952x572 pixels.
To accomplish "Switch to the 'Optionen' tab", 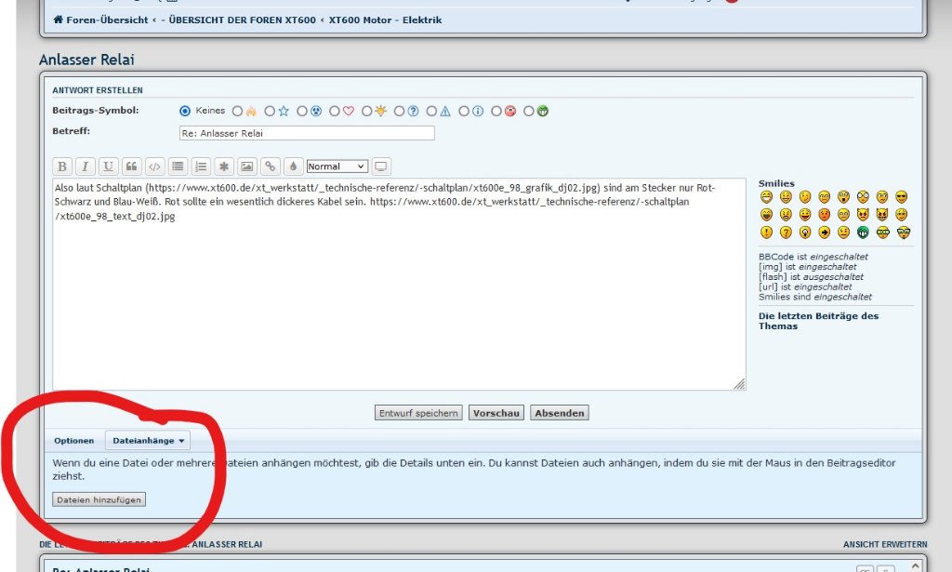I will pos(74,441).
